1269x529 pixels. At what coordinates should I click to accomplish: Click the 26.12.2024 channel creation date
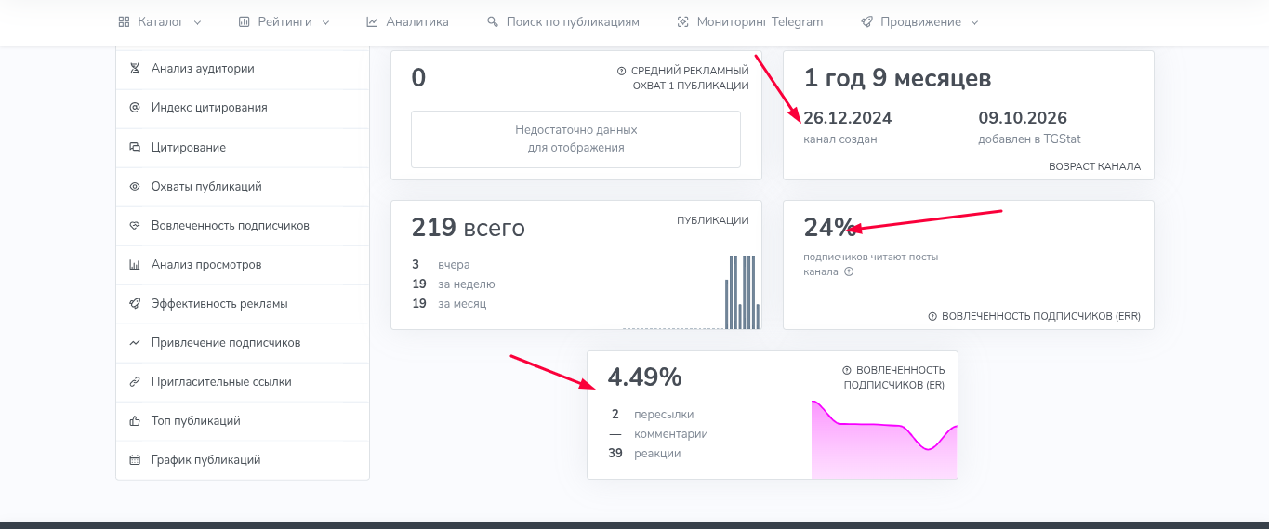848,118
